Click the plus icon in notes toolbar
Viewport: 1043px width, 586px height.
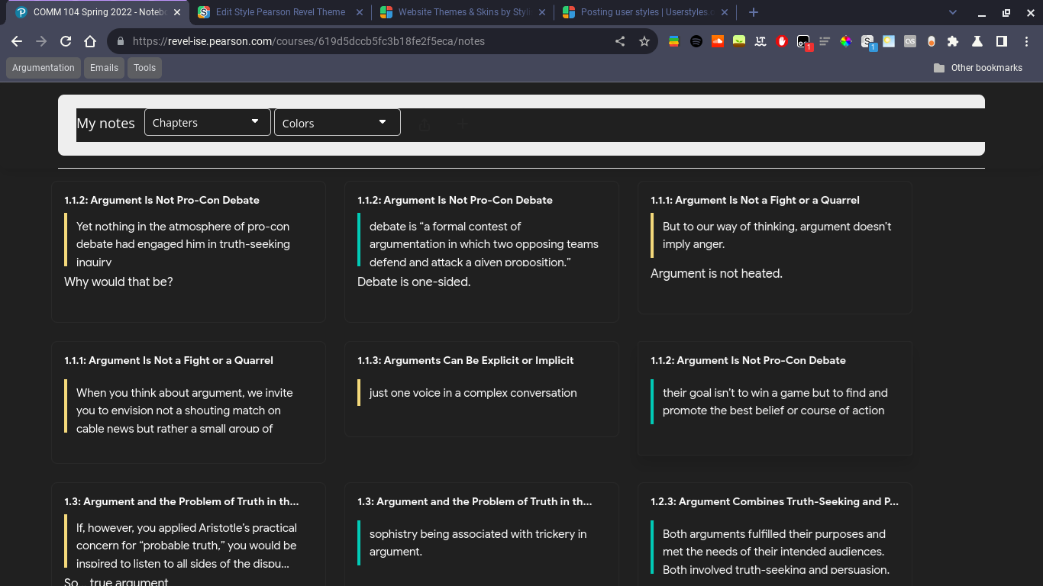pyautogui.click(x=463, y=123)
